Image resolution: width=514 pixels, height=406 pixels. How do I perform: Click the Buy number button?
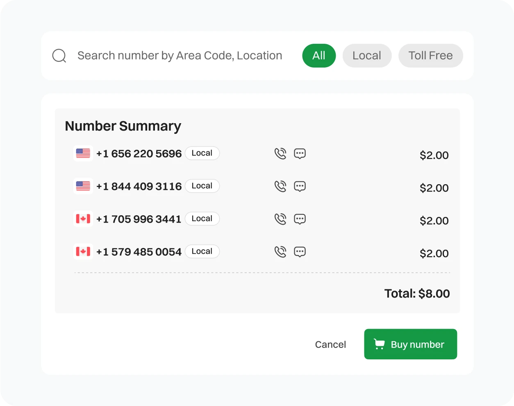point(410,344)
